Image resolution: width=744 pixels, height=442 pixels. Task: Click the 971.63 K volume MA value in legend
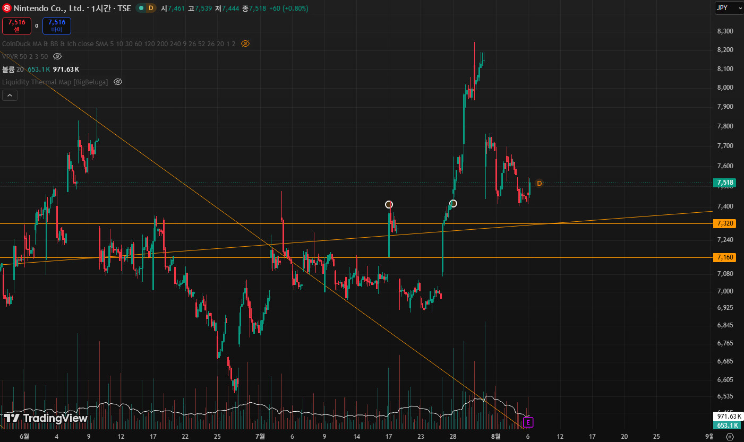[x=66, y=69]
